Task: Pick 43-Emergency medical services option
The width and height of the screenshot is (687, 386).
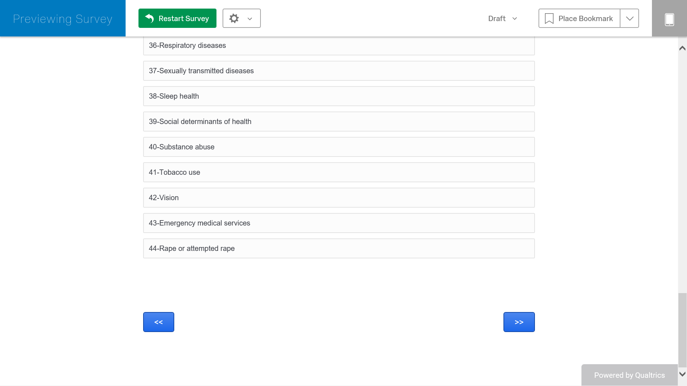Action: tap(339, 223)
